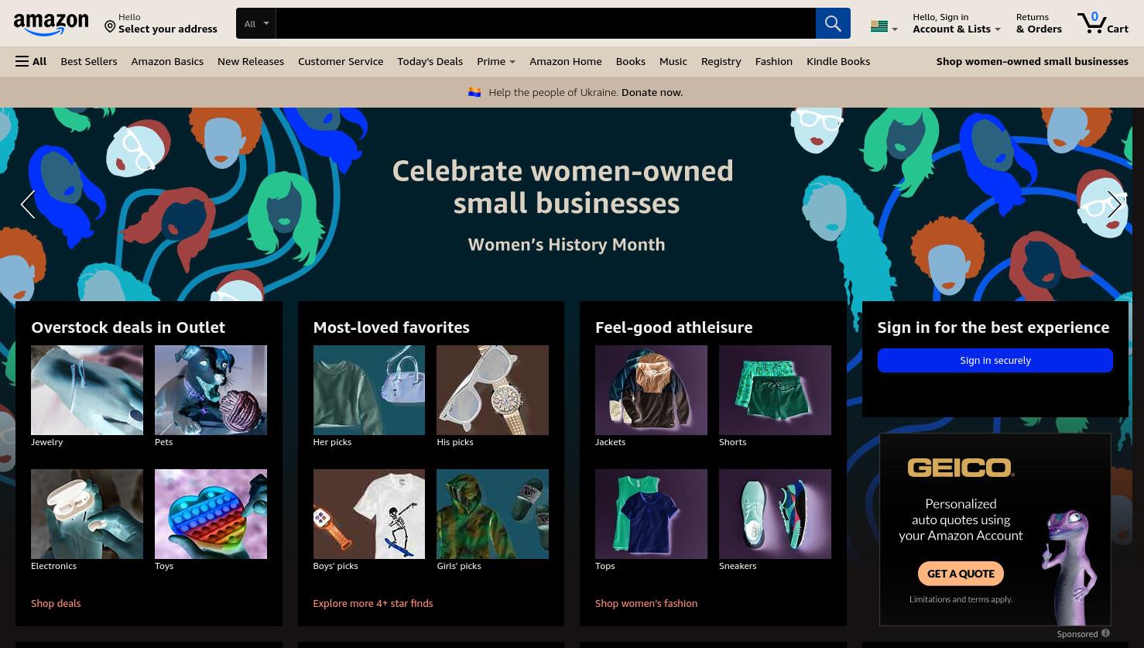Open Amazon Basics
This screenshot has width=1144, height=648.
(x=167, y=61)
